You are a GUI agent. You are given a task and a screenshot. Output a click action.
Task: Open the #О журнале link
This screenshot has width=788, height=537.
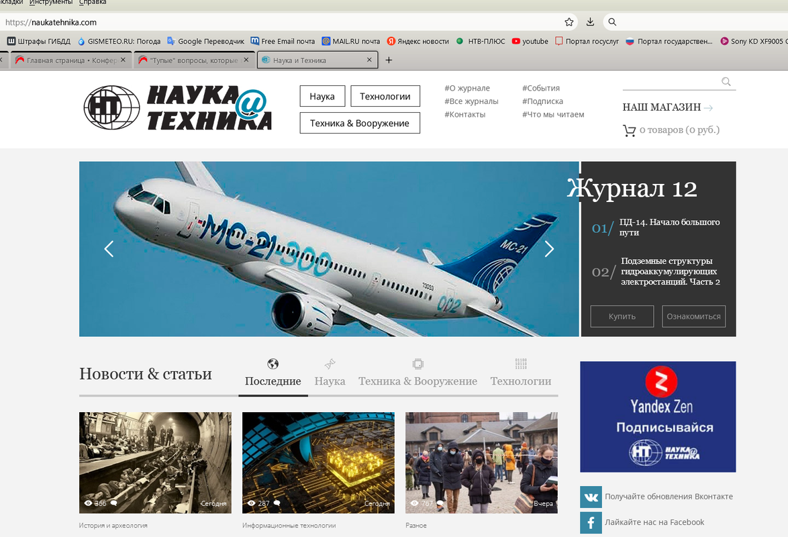[x=467, y=88]
